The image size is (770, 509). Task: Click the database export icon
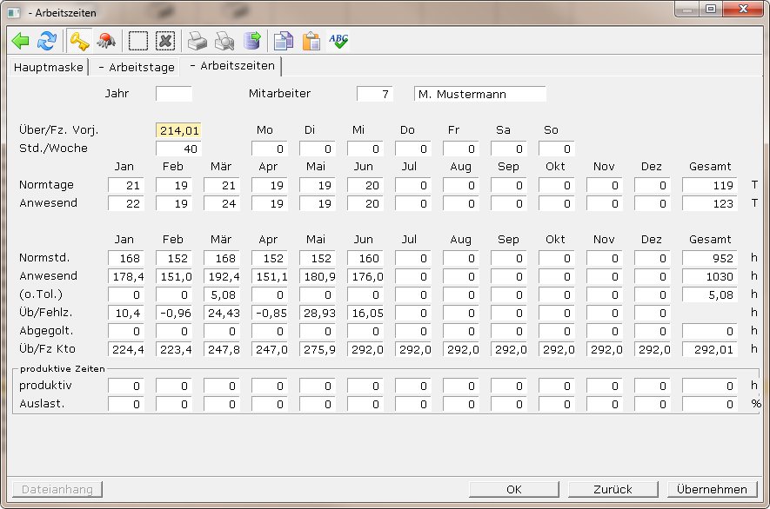click(x=251, y=41)
